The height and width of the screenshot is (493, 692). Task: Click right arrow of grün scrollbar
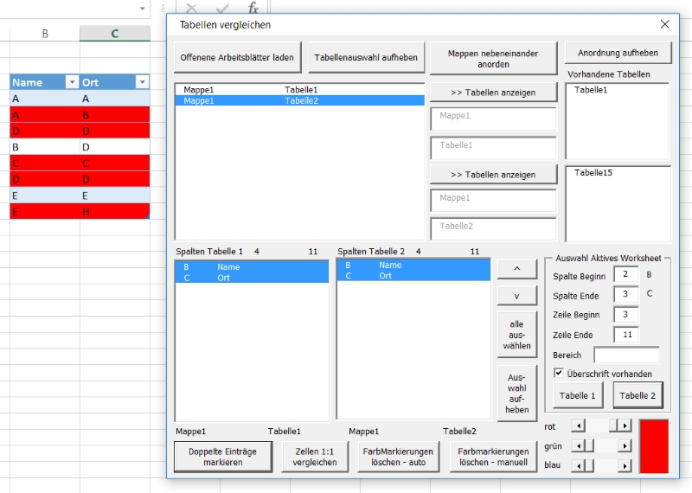[x=625, y=445]
